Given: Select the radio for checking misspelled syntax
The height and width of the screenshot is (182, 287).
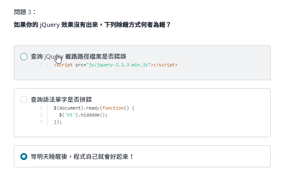Looking at the screenshot, I should [24, 99].
